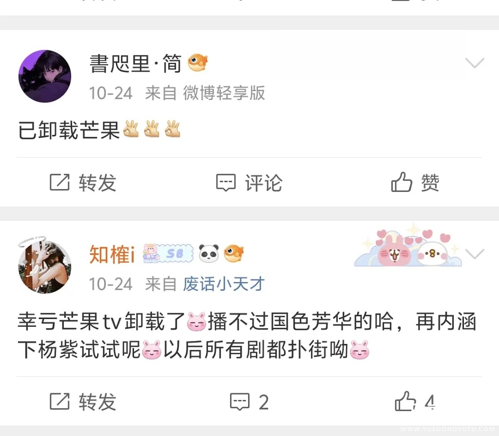Like 知権i's post with 4 likes

415,401
